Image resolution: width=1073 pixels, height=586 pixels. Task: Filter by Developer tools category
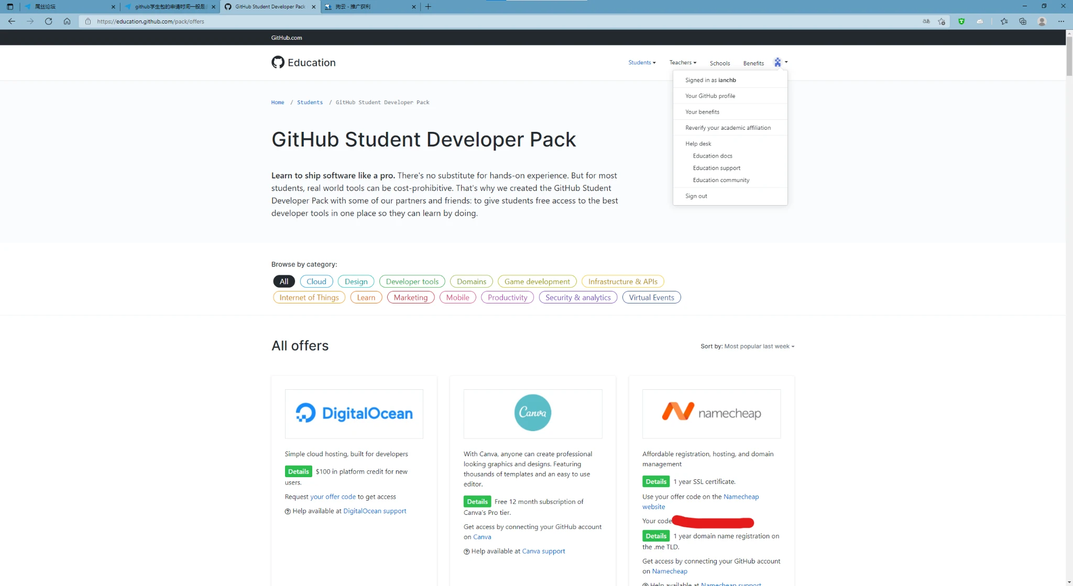tap(412, 281)
